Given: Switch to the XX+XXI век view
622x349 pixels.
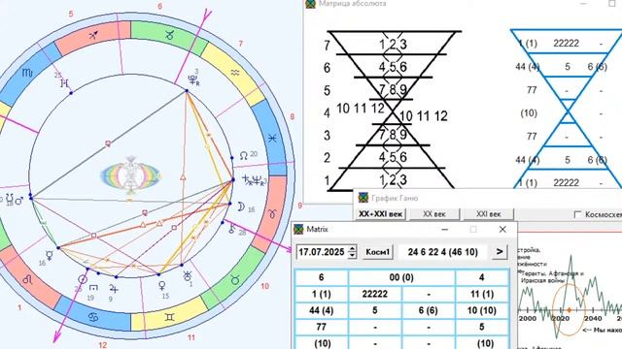Looking at the screenshot, I should pos(380,214).
